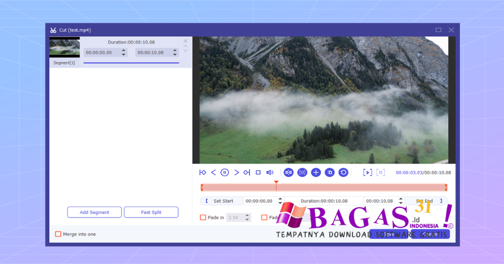This screenshot has width=504, height=264.
Task: Click the Duration:00:00:10.08 text in the segment list
Action: click(x=131, y=42)
